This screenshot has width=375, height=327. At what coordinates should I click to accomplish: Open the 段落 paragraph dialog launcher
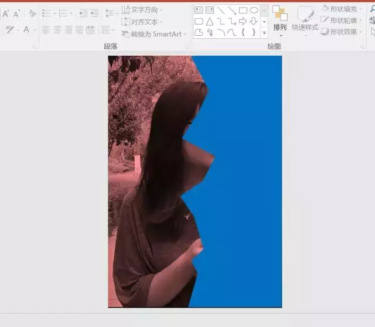[186, 47]
